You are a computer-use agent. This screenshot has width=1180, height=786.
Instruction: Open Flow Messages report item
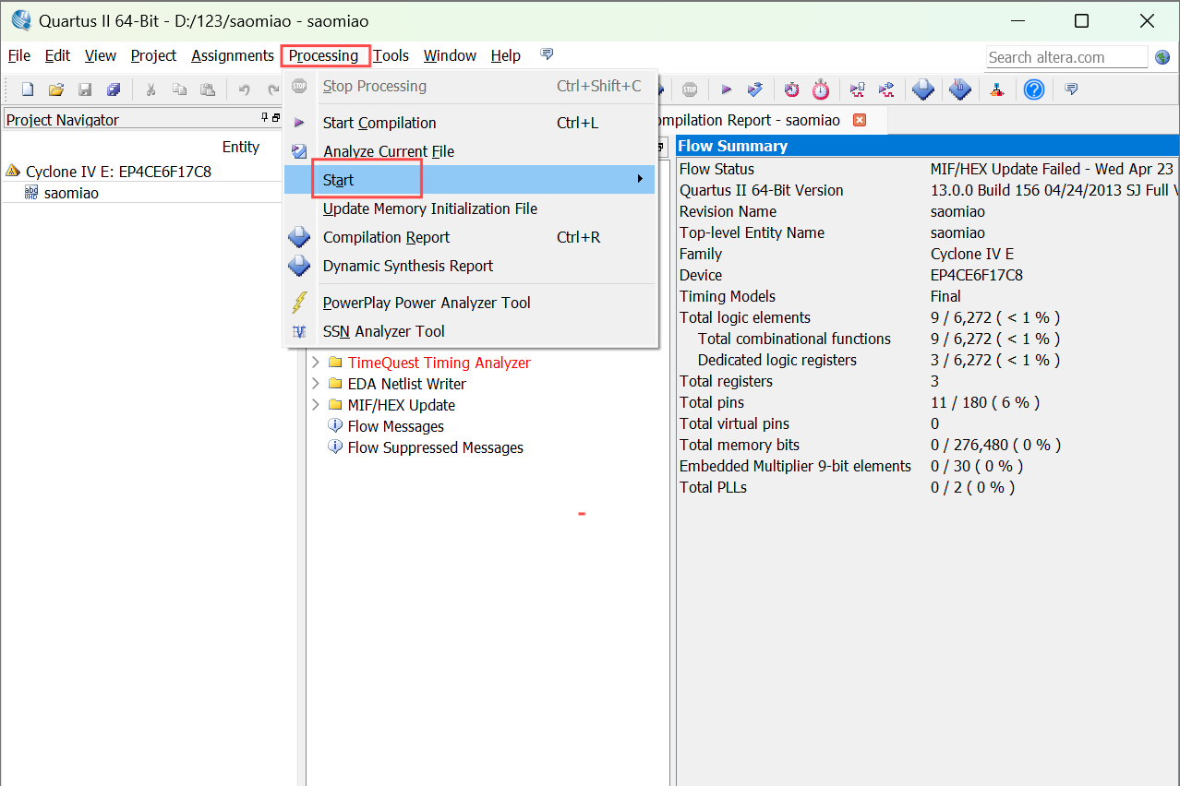coord(395,426)
